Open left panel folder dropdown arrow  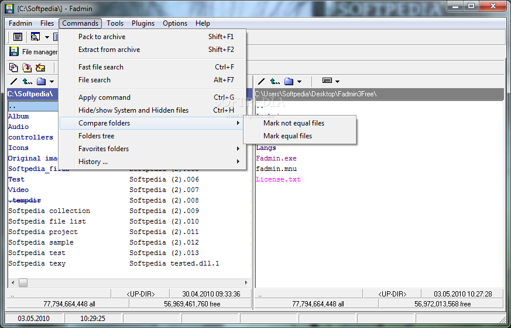[x=52, y=82]
